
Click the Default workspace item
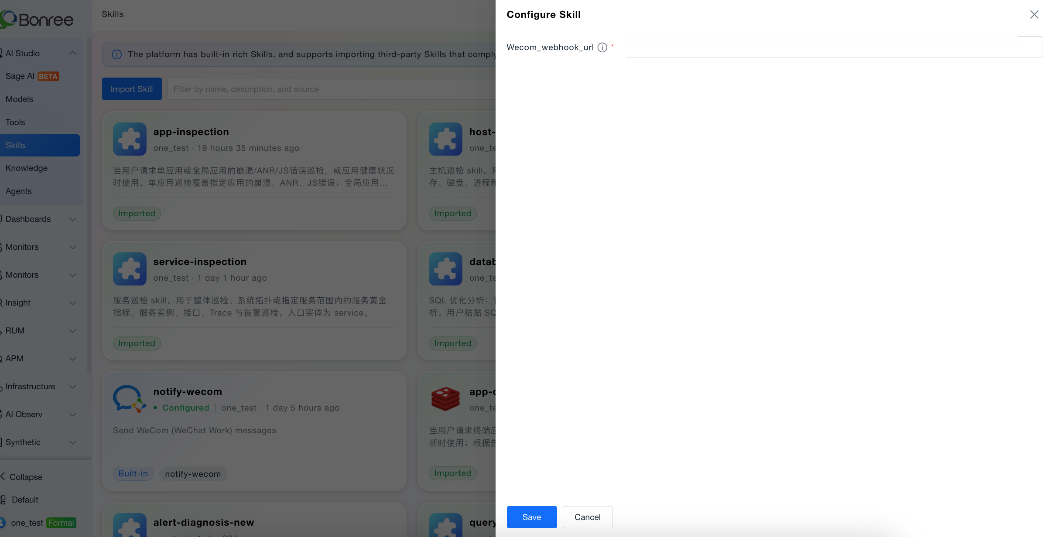[20, 500]
